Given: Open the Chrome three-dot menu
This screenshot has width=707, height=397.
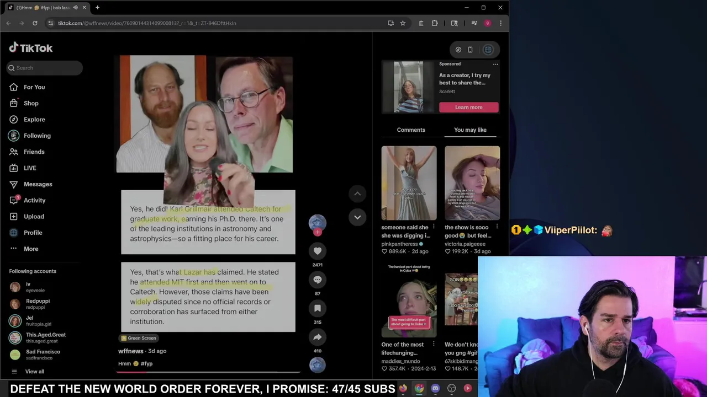Looking at the screenshot, I should click(500, 23).
